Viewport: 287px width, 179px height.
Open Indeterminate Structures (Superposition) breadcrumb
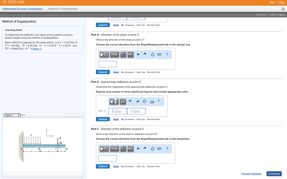tap(22, 9)
